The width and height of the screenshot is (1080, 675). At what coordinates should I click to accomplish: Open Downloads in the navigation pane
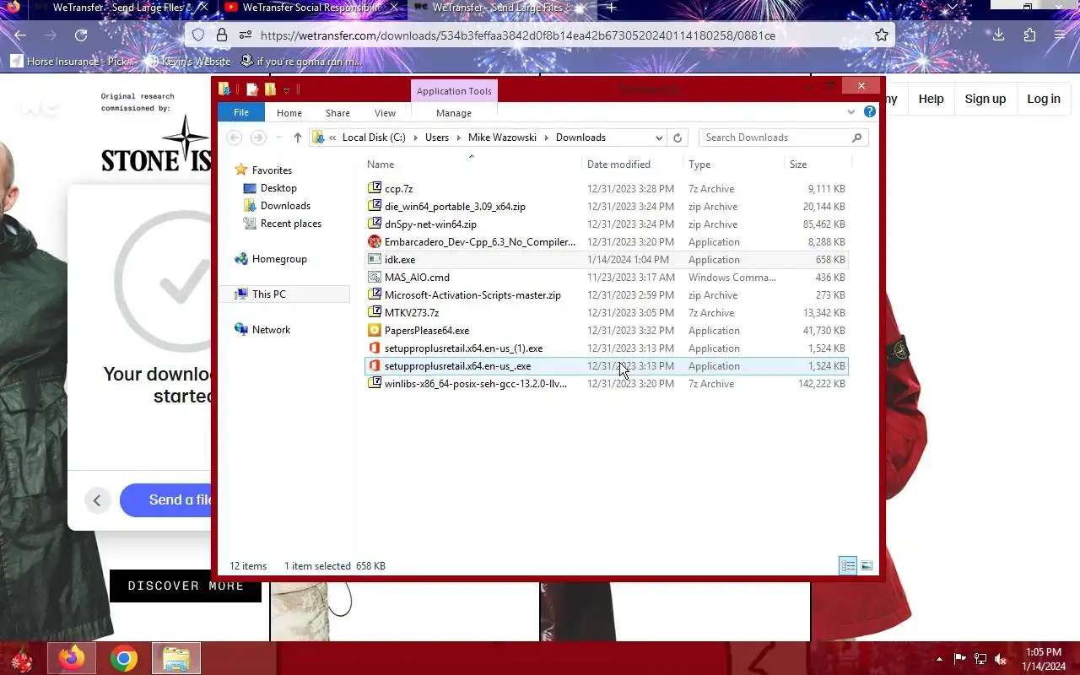285,206
